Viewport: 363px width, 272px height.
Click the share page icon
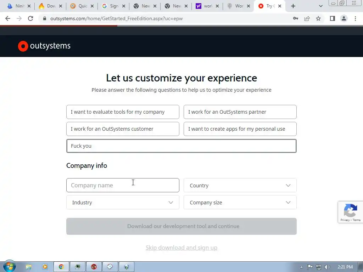tap(307, 18)
